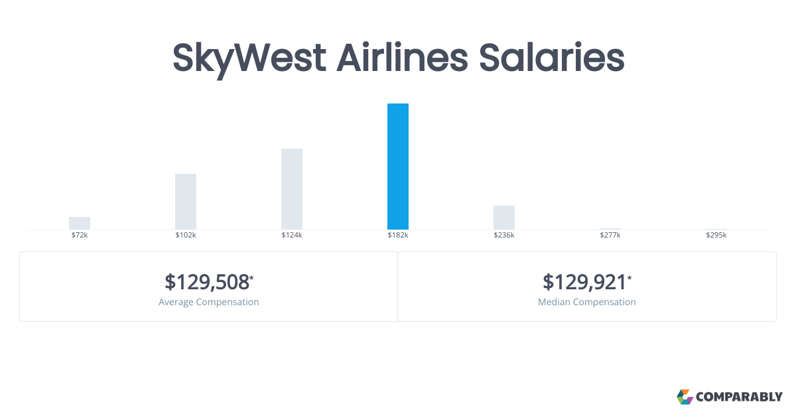Image resolution: width=796 pixels, height=418 pixels.
Task: Select the Median Compensation caption
Action: (587, 302)
